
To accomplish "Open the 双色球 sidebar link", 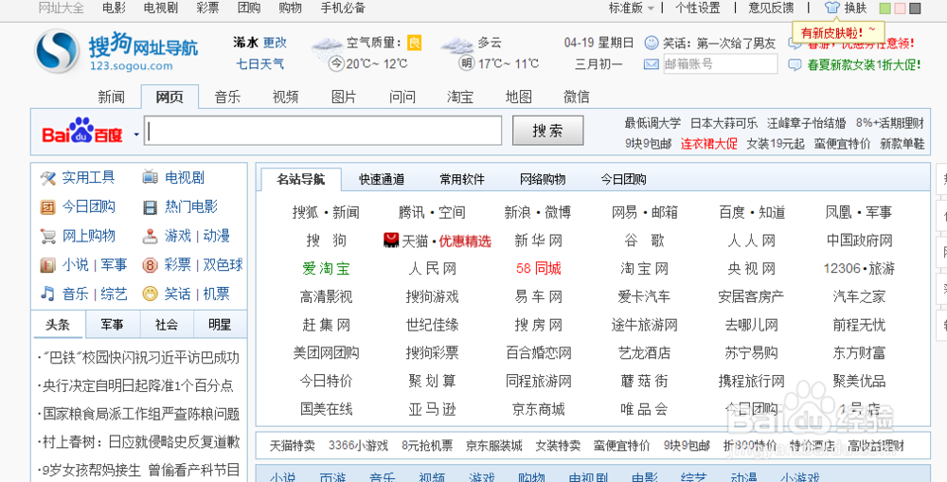I will click(x=223, y=264).
